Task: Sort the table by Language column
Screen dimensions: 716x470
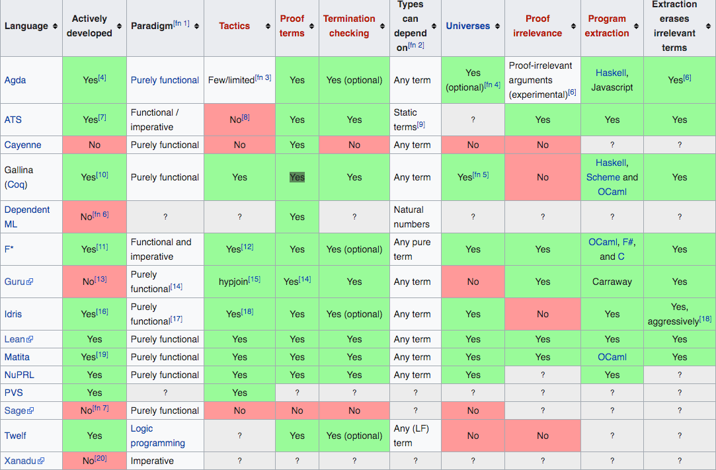Action: pyautogui.click(x=54, y=27)
